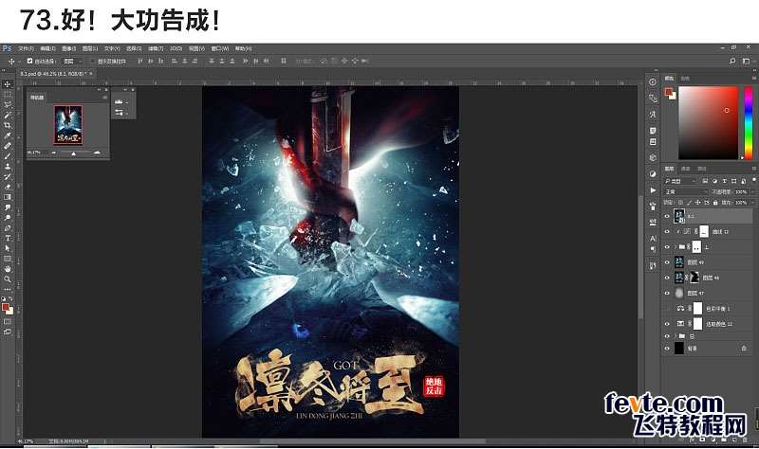Select the Brush tool
The width and height of the screenshot is (759, 449).
point(8,155)
